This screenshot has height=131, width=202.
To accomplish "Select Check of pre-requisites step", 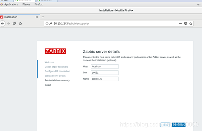I will point(56,67).
